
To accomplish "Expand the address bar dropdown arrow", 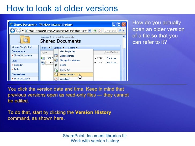I will point(90,30).
